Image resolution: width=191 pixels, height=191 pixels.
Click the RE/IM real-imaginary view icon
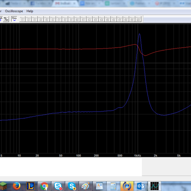[x=6, y=19]
